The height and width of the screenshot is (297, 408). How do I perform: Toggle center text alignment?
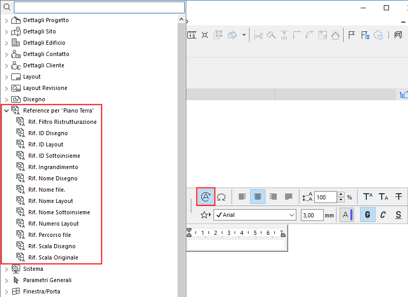coord(258,197)
